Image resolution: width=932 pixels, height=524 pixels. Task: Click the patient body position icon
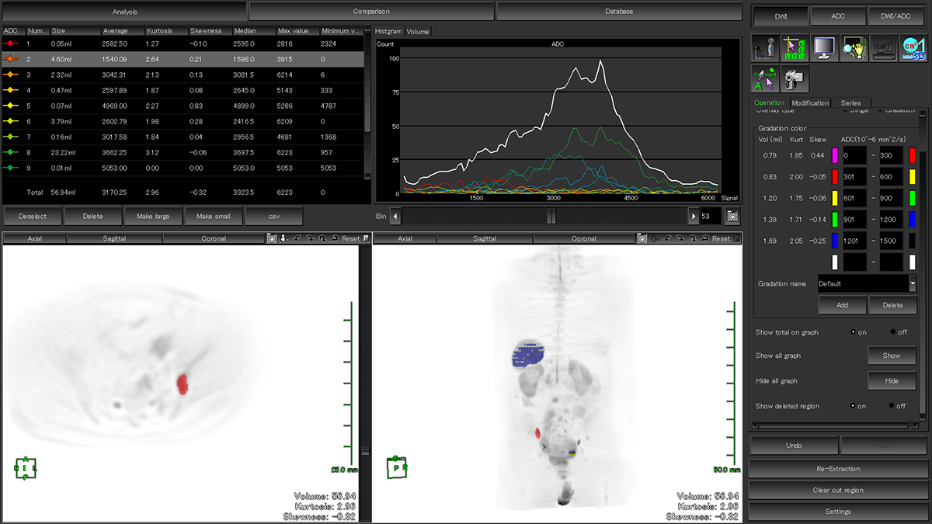764,48
